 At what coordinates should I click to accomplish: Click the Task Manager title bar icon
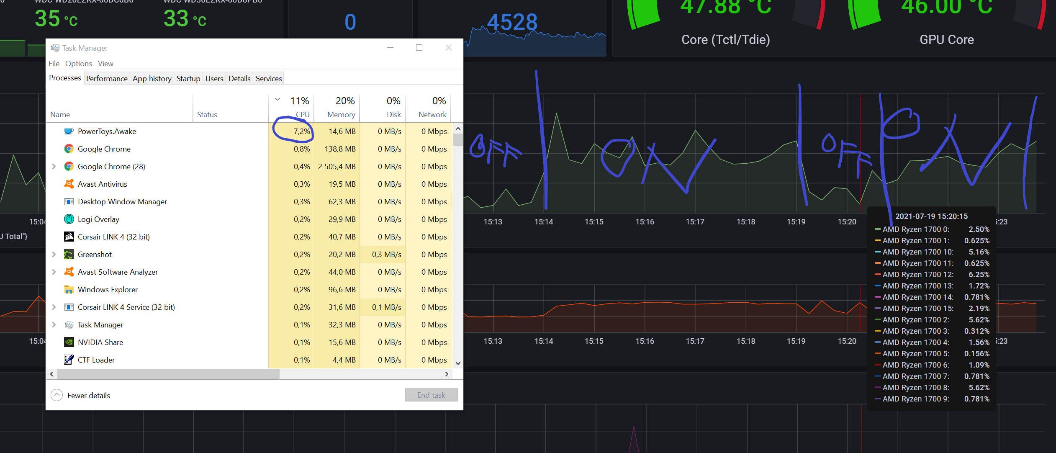[x=55, y=48]
